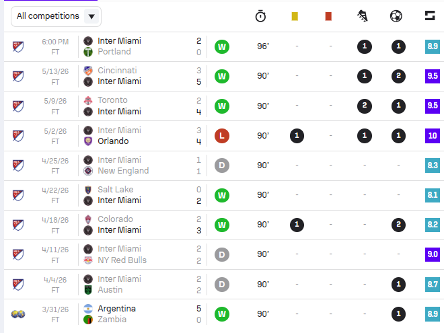This screenshot has width=444, height=333.
Task: Click the minutes played stopwatch icon
Action: pos(260,16)
